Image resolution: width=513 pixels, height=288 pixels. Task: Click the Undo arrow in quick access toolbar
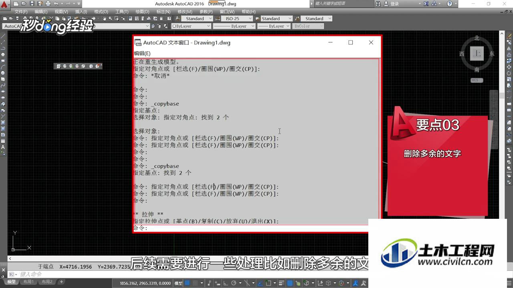click(x=56, y=4)
